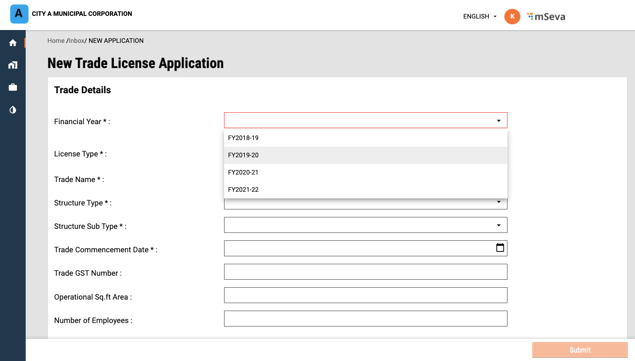The height and width of the screenshot is (361, 635).
Task: Click the Number of Employees input field
Action: coord(365,319)
